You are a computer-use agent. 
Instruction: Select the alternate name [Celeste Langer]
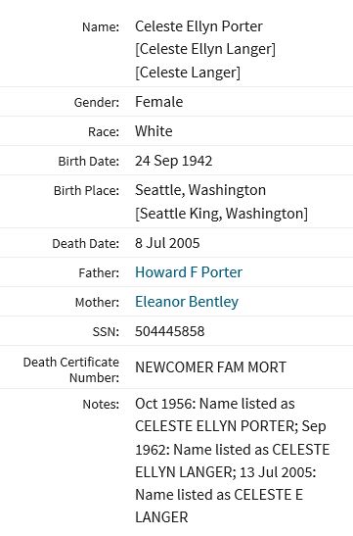click(x=188, y=73)
